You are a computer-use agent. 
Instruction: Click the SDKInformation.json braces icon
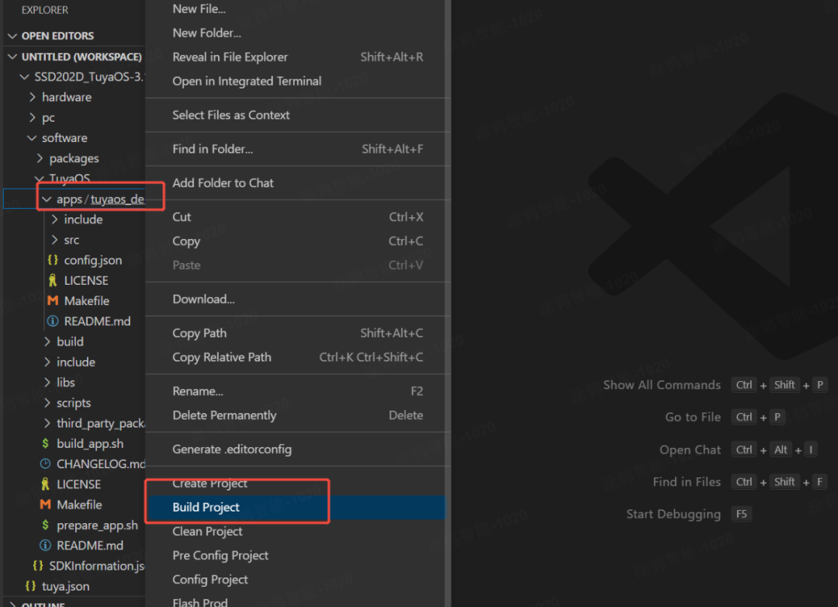[x=38, y=565]
